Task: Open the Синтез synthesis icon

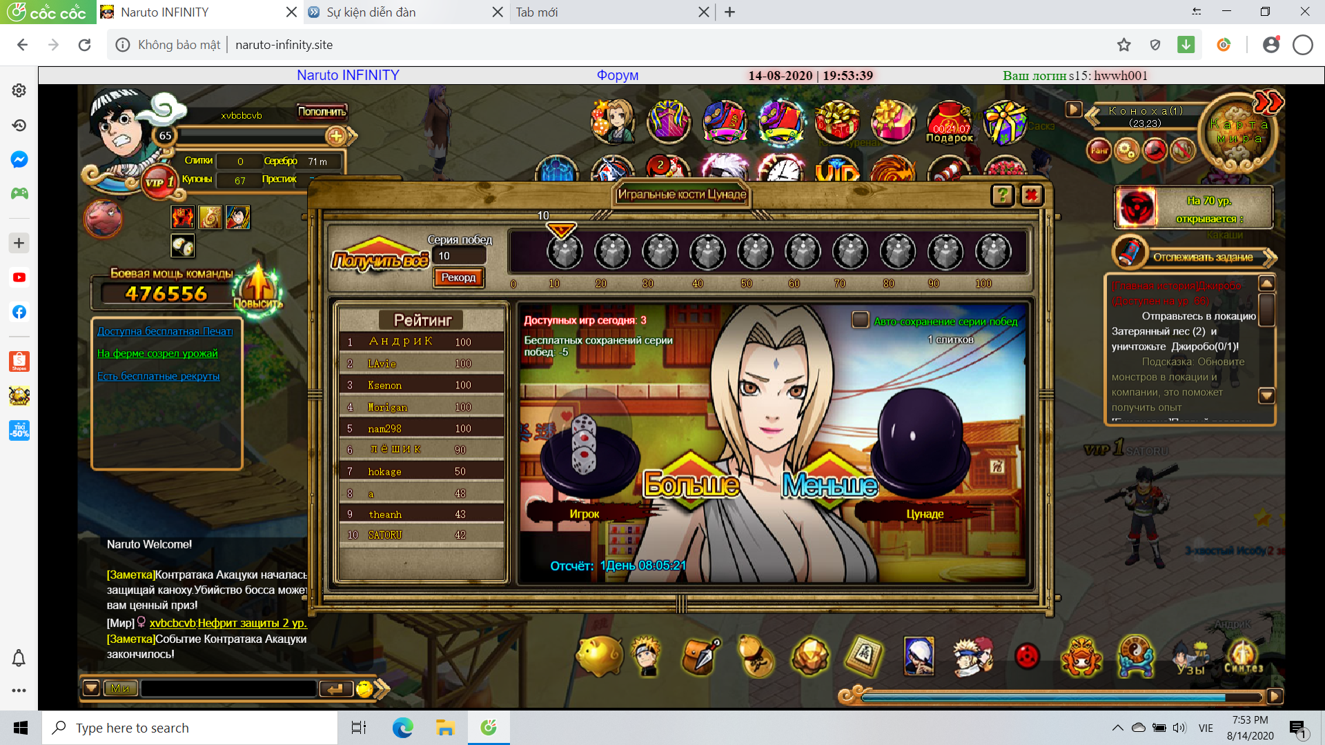Action: (x=1244, y=656)
